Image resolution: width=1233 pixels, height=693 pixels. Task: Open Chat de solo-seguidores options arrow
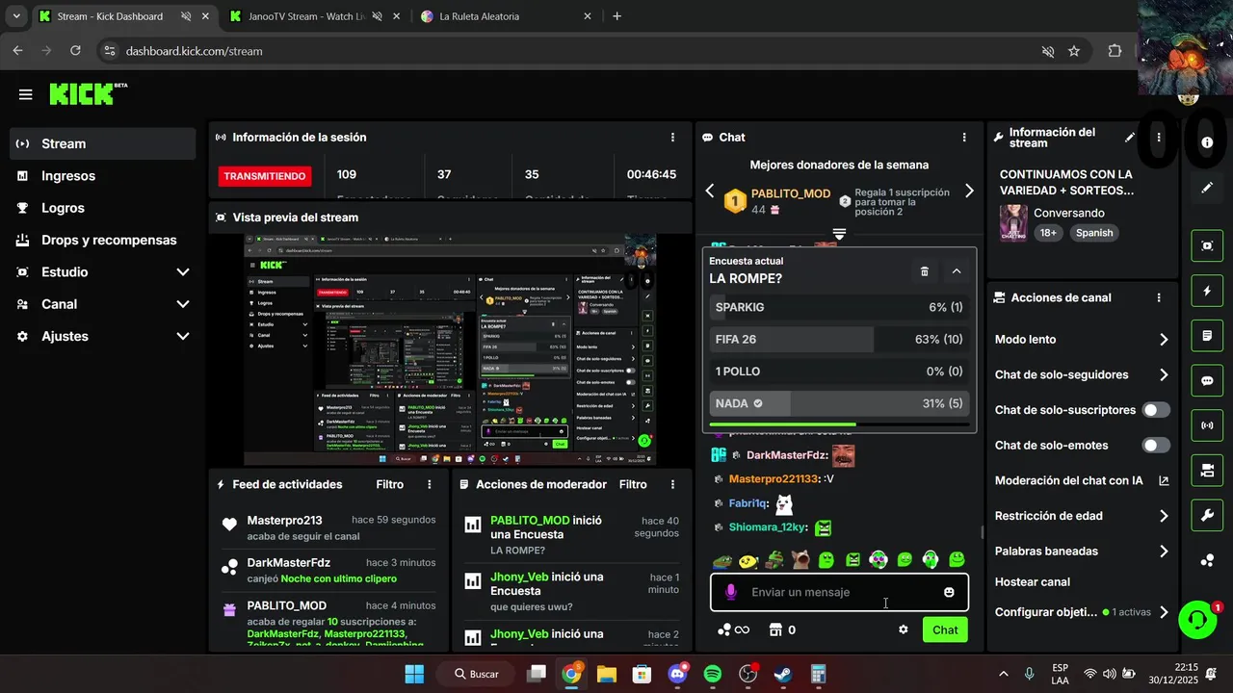point(1164,374)
